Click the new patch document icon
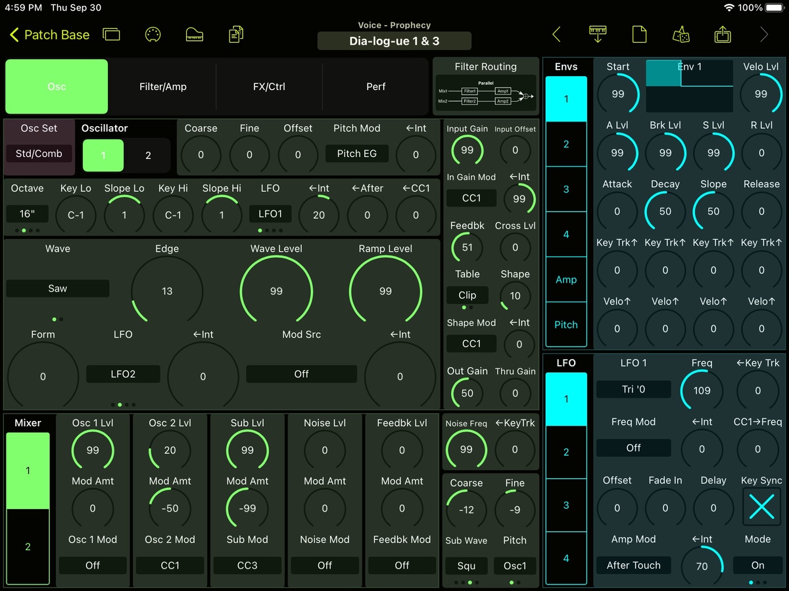 639,34
